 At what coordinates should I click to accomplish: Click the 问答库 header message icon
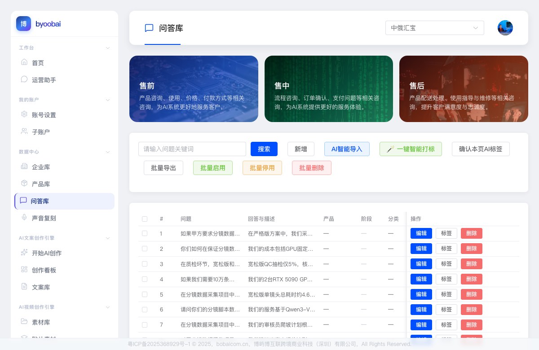point(149,28)
